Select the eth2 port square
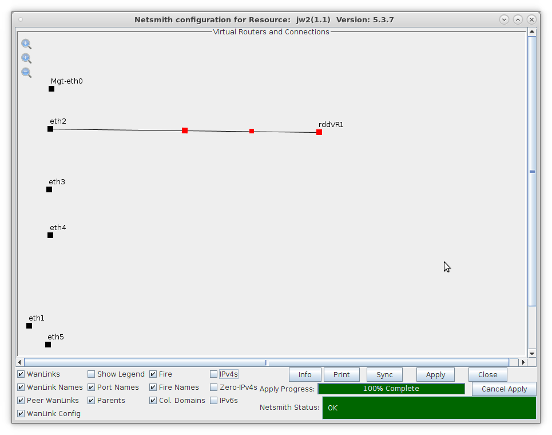This screenshot has width=552, height=435. pos(50,129)
